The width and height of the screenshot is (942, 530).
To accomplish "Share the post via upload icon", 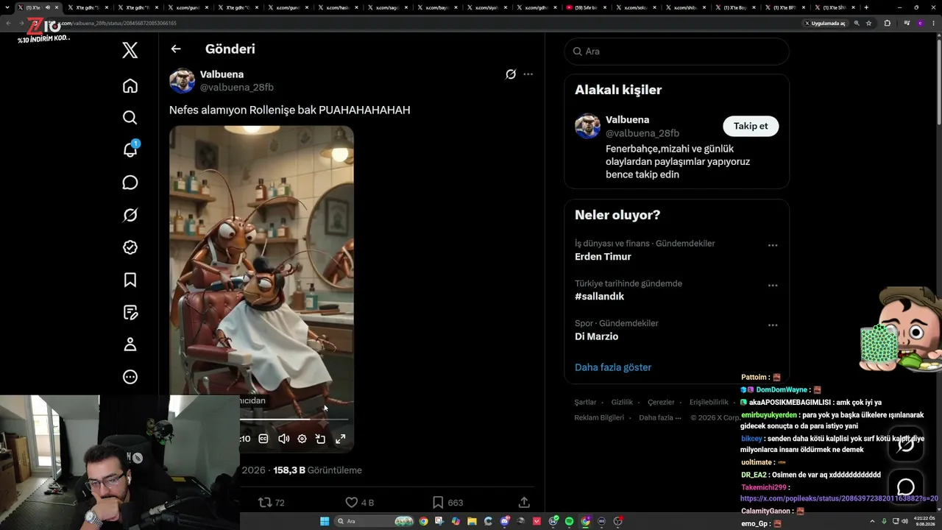I will [524, 502].
